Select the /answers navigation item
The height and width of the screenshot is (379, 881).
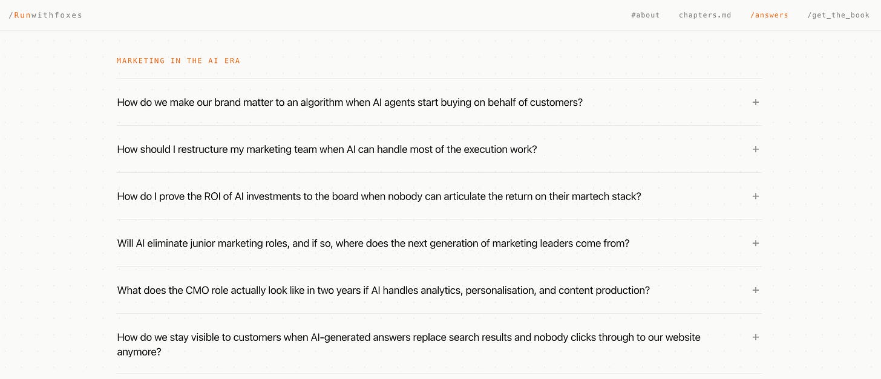click(769, 15)
